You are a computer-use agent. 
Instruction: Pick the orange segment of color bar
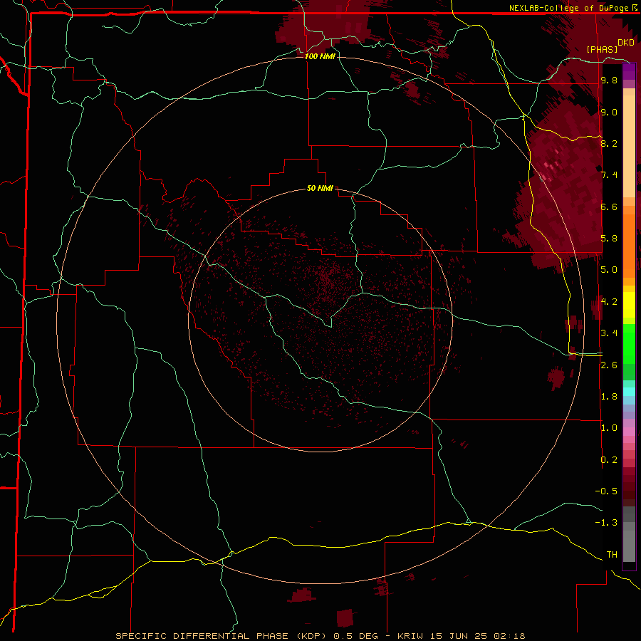point(629,246)
